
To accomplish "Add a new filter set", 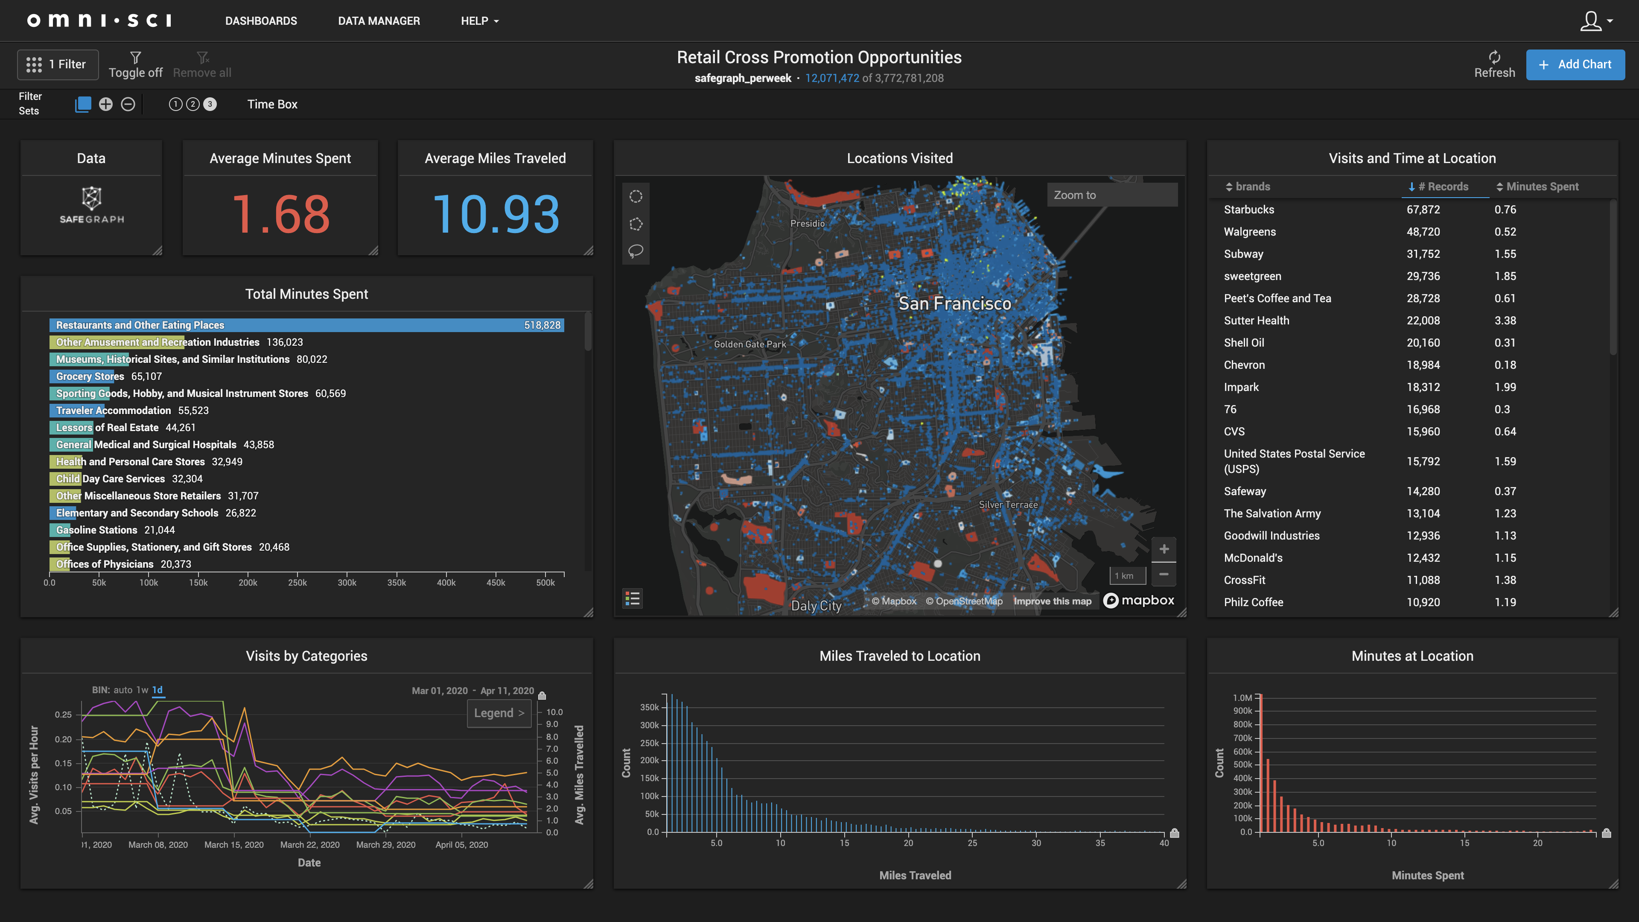I will pos(105,104).
